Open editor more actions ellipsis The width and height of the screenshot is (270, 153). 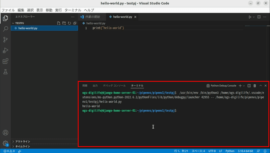265,17
